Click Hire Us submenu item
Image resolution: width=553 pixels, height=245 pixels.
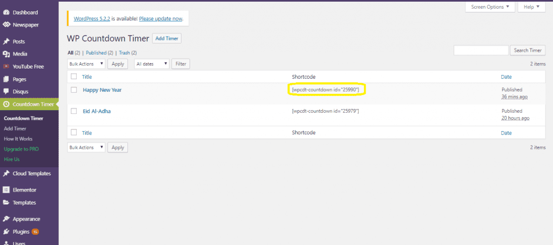click(x=12, y=159)
